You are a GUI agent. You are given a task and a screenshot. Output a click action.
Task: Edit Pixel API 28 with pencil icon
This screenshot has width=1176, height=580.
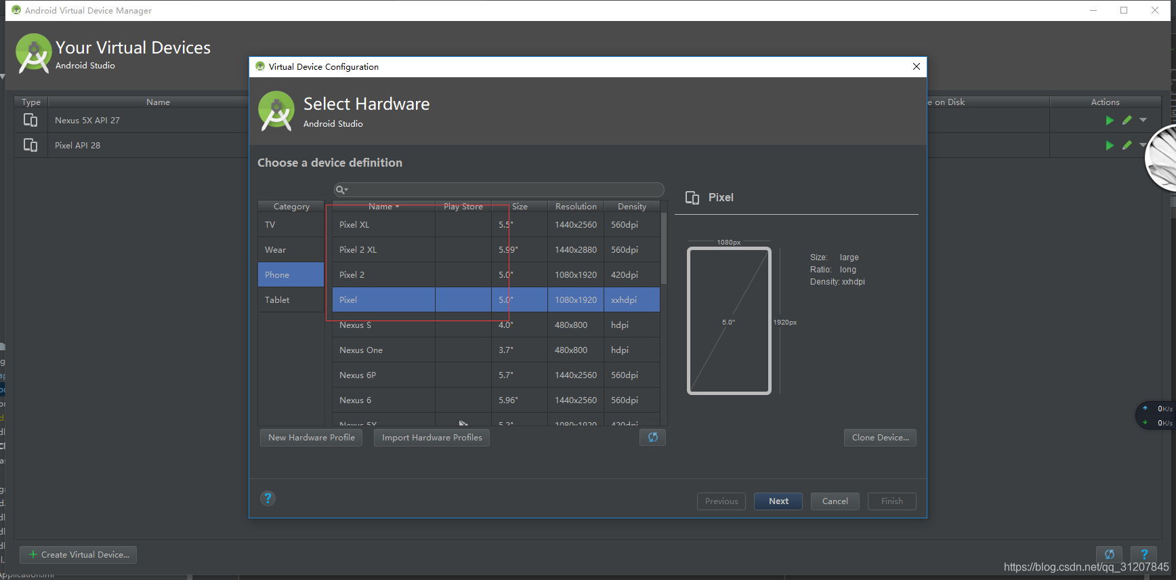tap(1127, 145)
